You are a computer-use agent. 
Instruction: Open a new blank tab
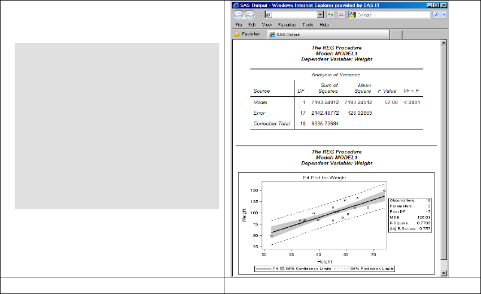click(x=396, y=34)
